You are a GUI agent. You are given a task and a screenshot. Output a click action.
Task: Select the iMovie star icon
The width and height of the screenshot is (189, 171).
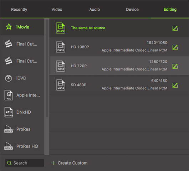(9, 27)
